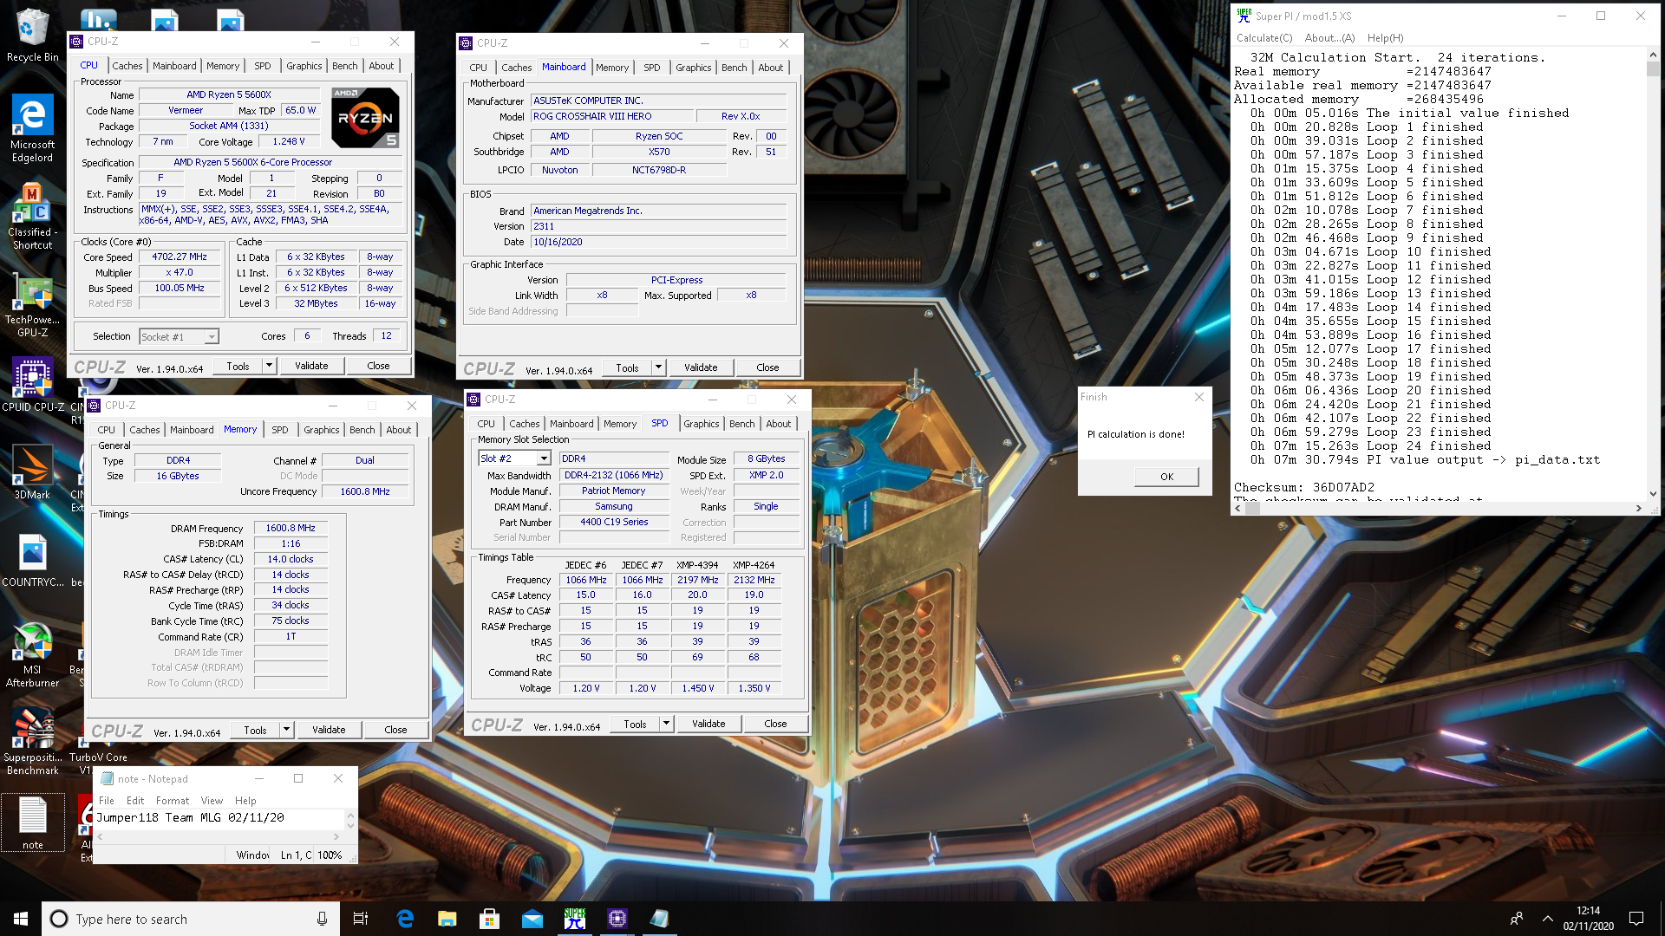The image size is (1665, 936).
Task: Open File Explorer from the taskbar
Action: pos(447,919)
